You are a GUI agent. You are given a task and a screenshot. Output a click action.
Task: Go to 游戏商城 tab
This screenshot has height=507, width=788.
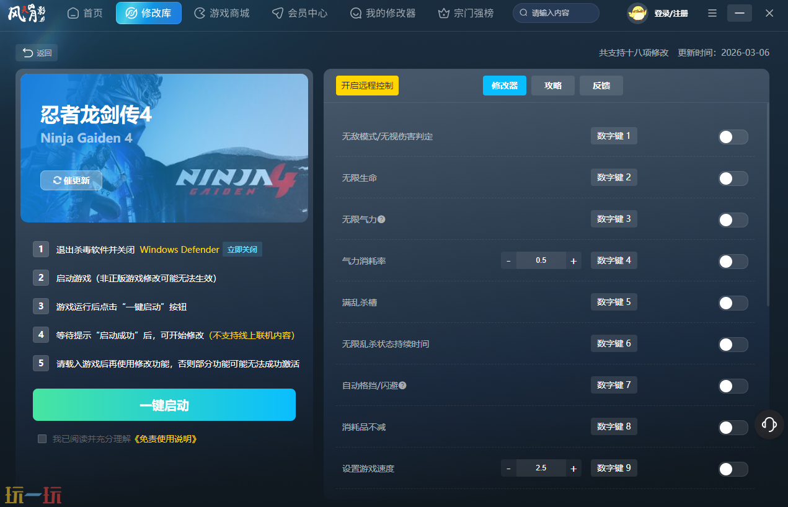click(x=222, y=13)
